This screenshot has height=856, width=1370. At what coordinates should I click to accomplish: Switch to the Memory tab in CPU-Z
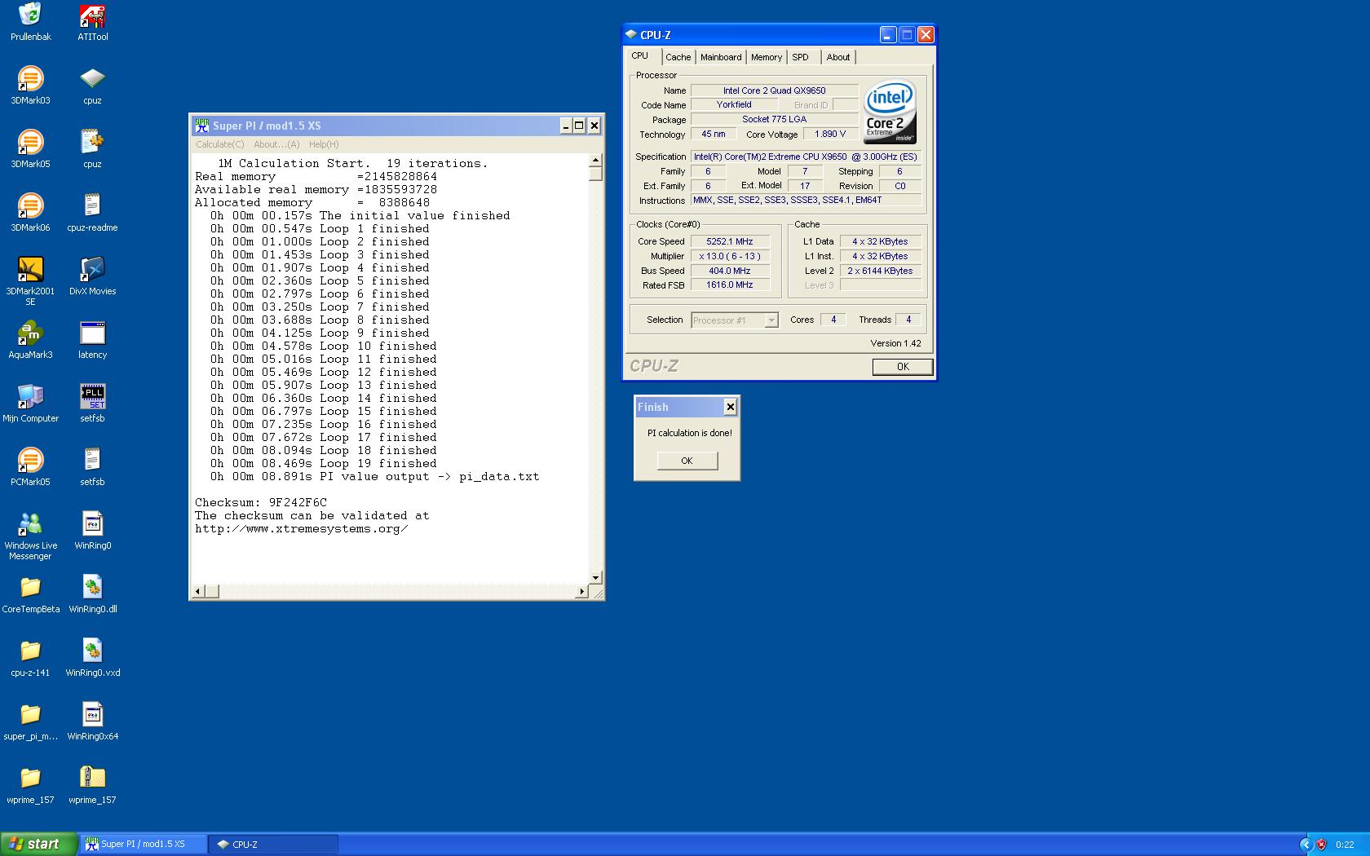(x=767, y=57)
